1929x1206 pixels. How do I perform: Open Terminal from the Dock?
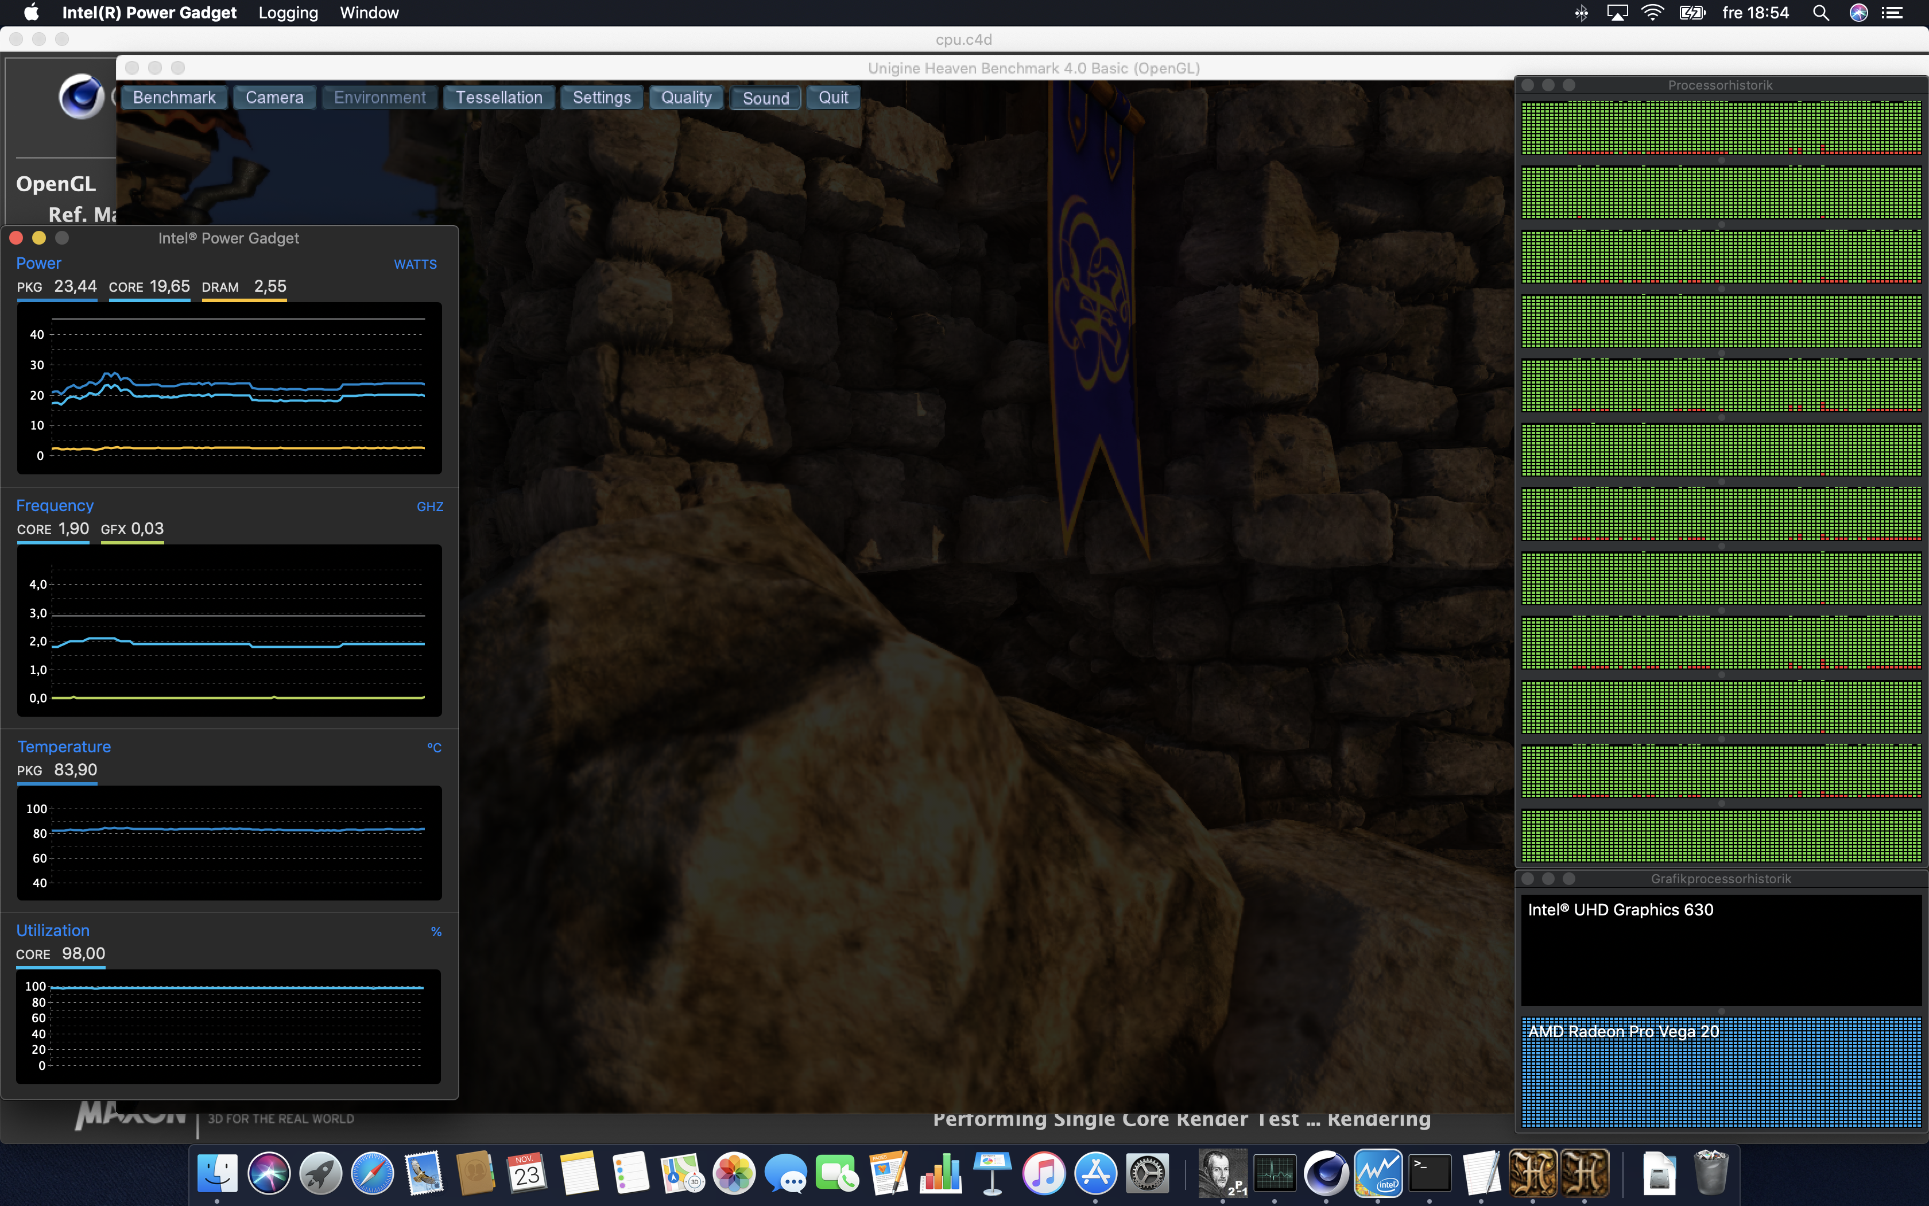pyautogui.click(x=1429, y=1173)
